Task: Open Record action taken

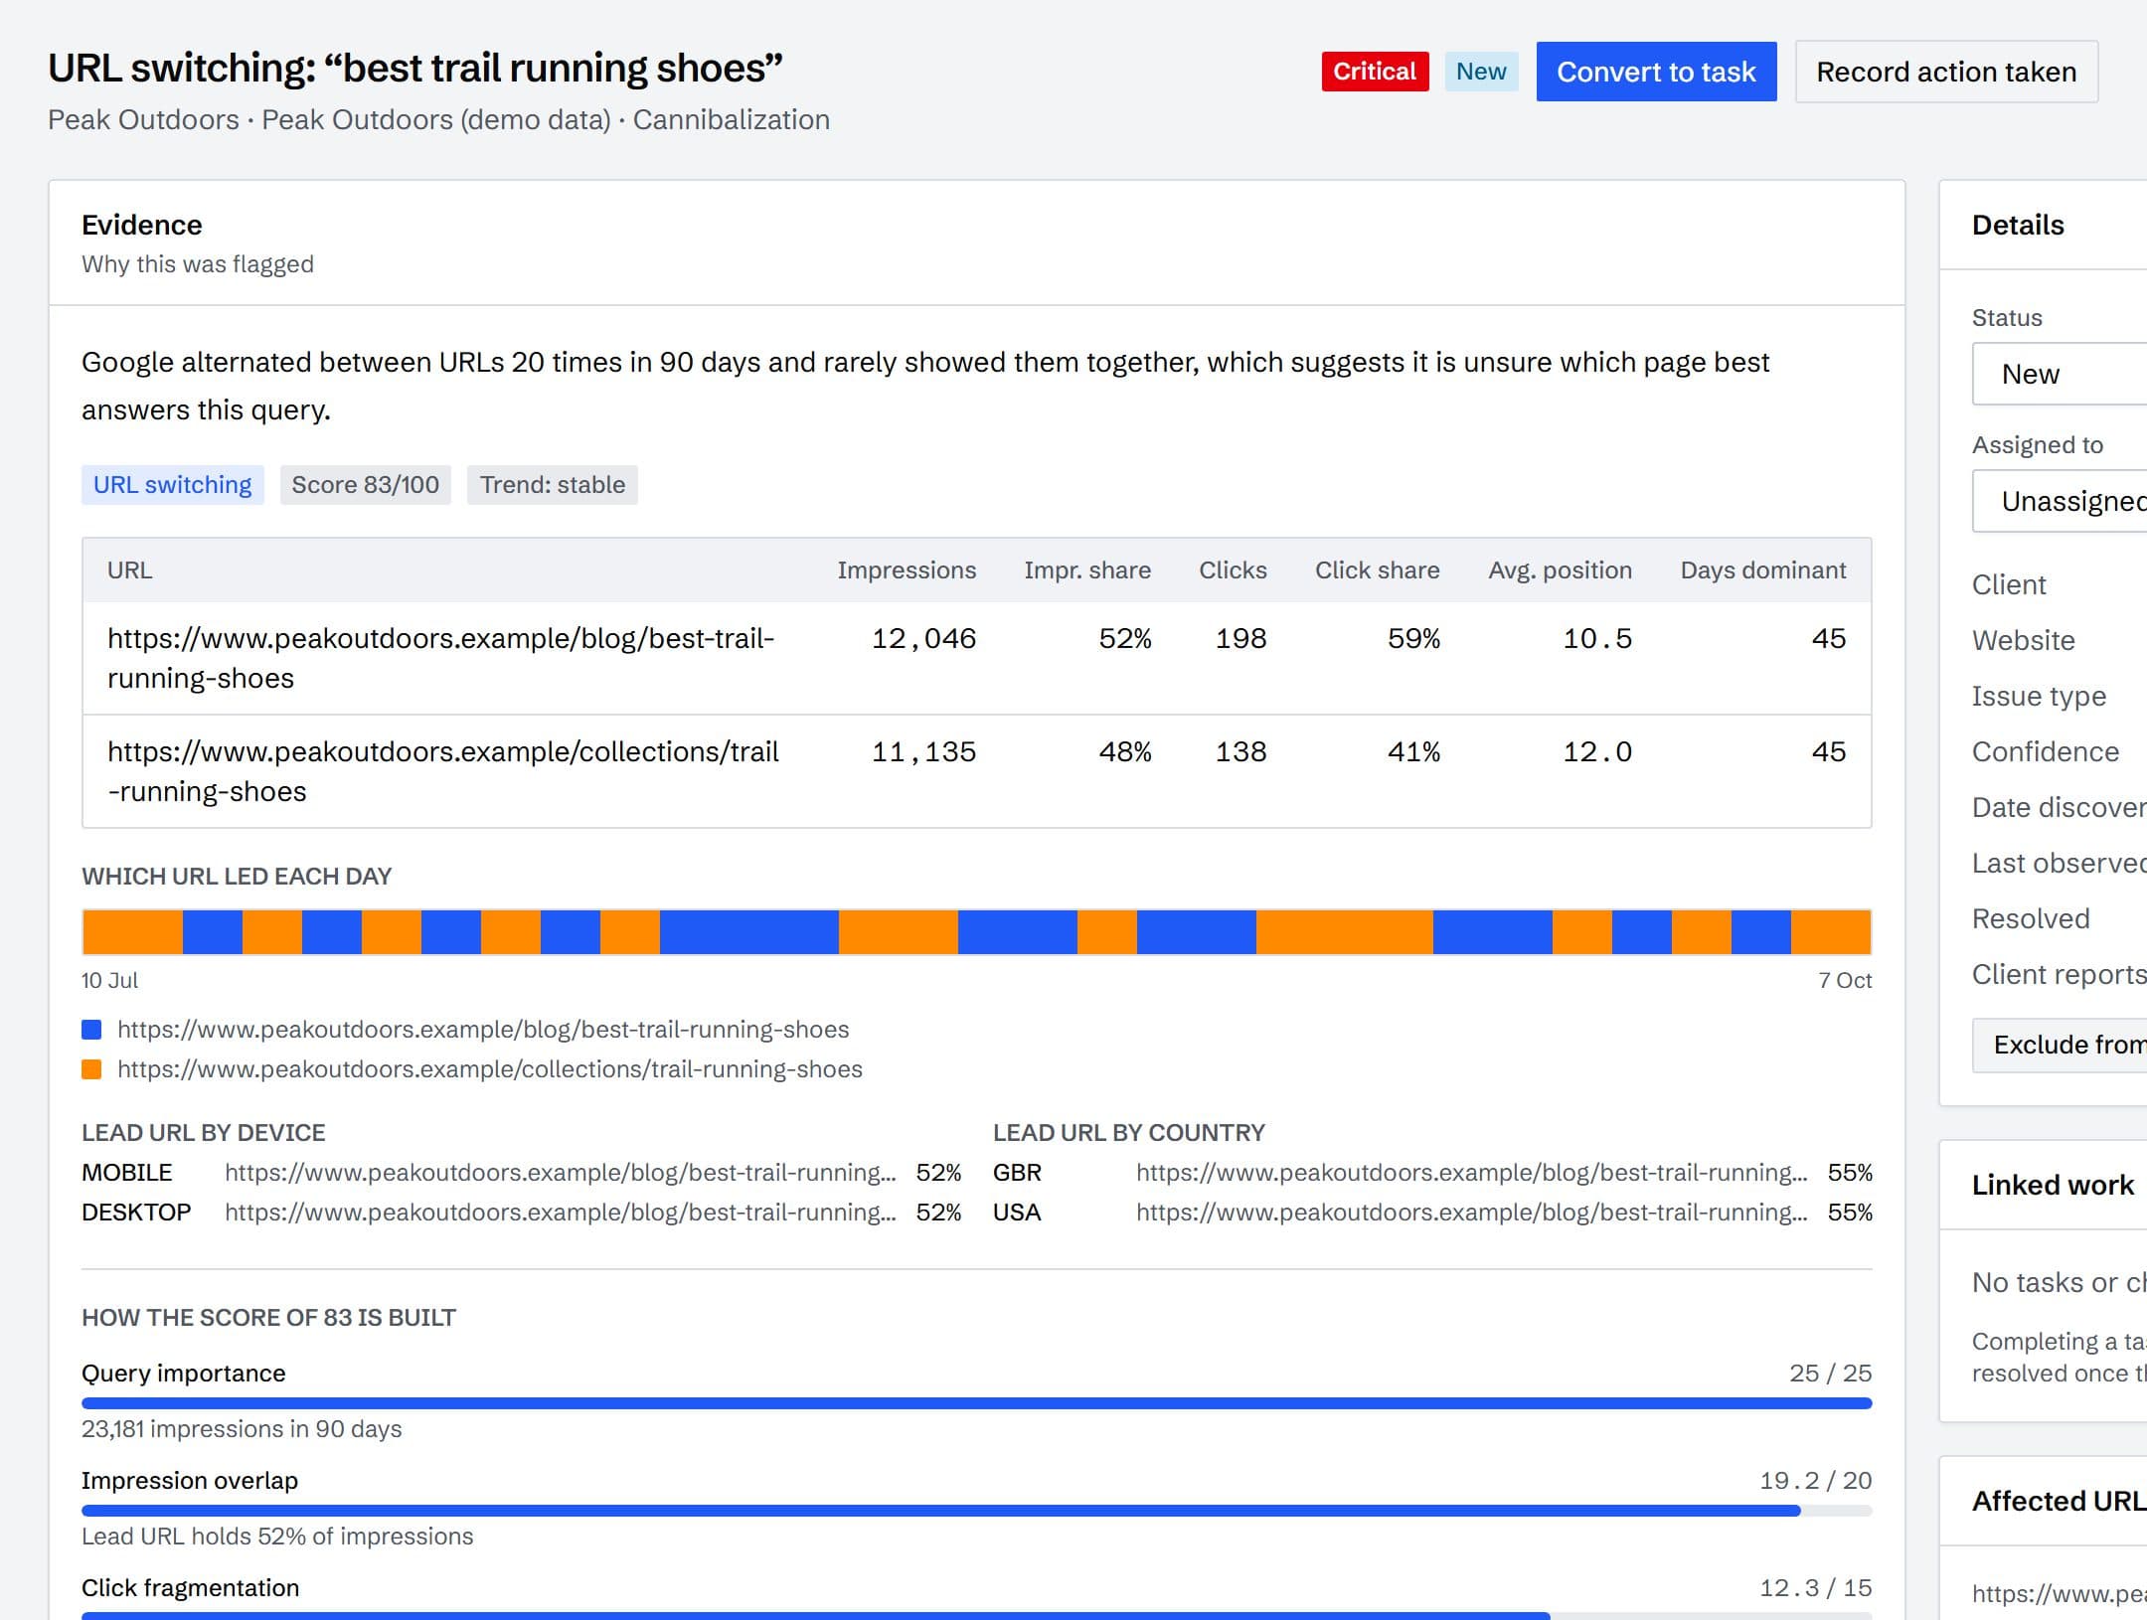Action: [1946, 72]
